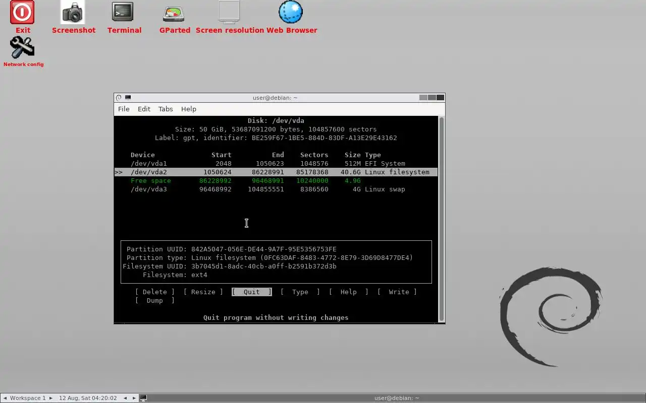Click the 4.9G free space size
Image resolution: width=646 pixels, height=403 pixels.
pos(353,181)
